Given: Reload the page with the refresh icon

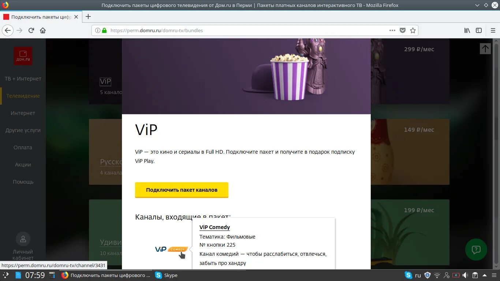Looking at the screenshot, I should 31,30.
